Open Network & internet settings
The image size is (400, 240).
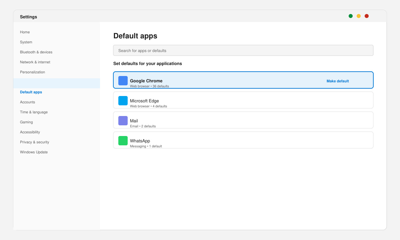click(x=35, y=62)
